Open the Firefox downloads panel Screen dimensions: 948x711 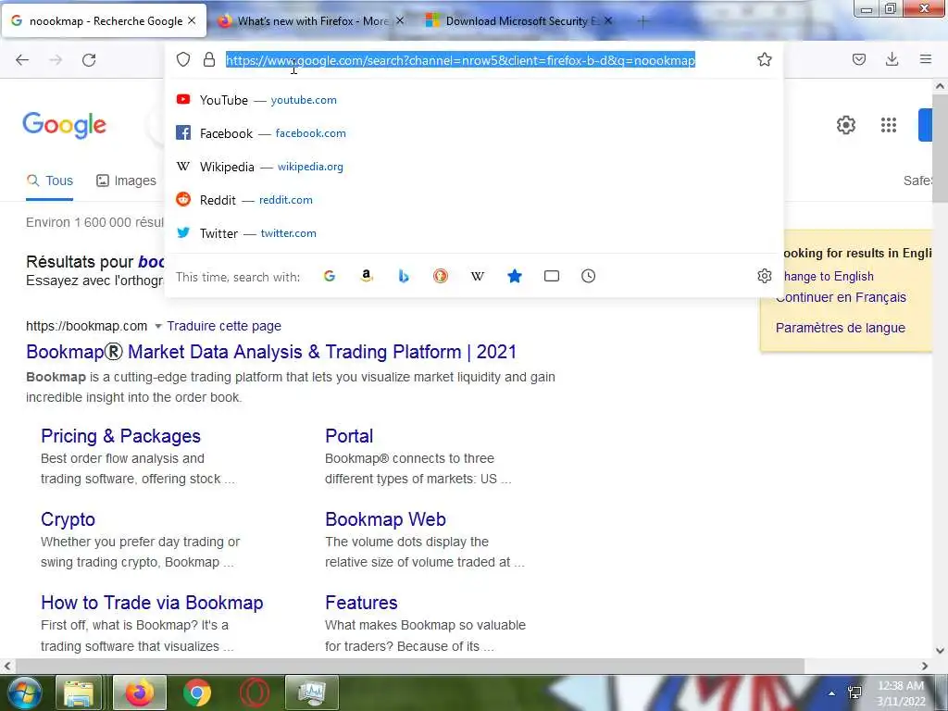[x=892, y=59]
